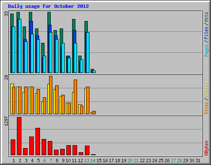211x165 pixels.
Task: Click day label '26' on the axis
Action: coord(167,160)
